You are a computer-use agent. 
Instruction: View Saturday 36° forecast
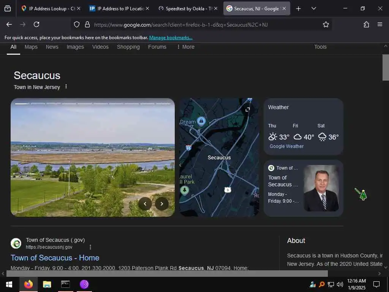(x=328, y=133)
